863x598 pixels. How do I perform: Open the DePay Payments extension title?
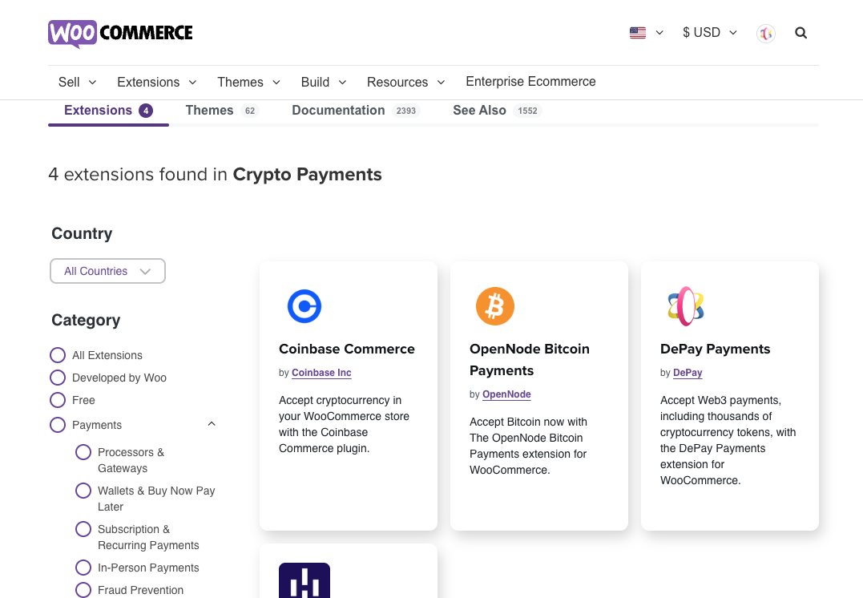coord(715,350)
